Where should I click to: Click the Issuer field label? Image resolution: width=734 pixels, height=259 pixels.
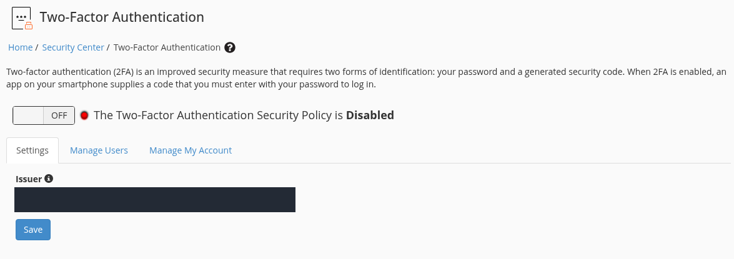pyautogui.click(x=29, y=179)
